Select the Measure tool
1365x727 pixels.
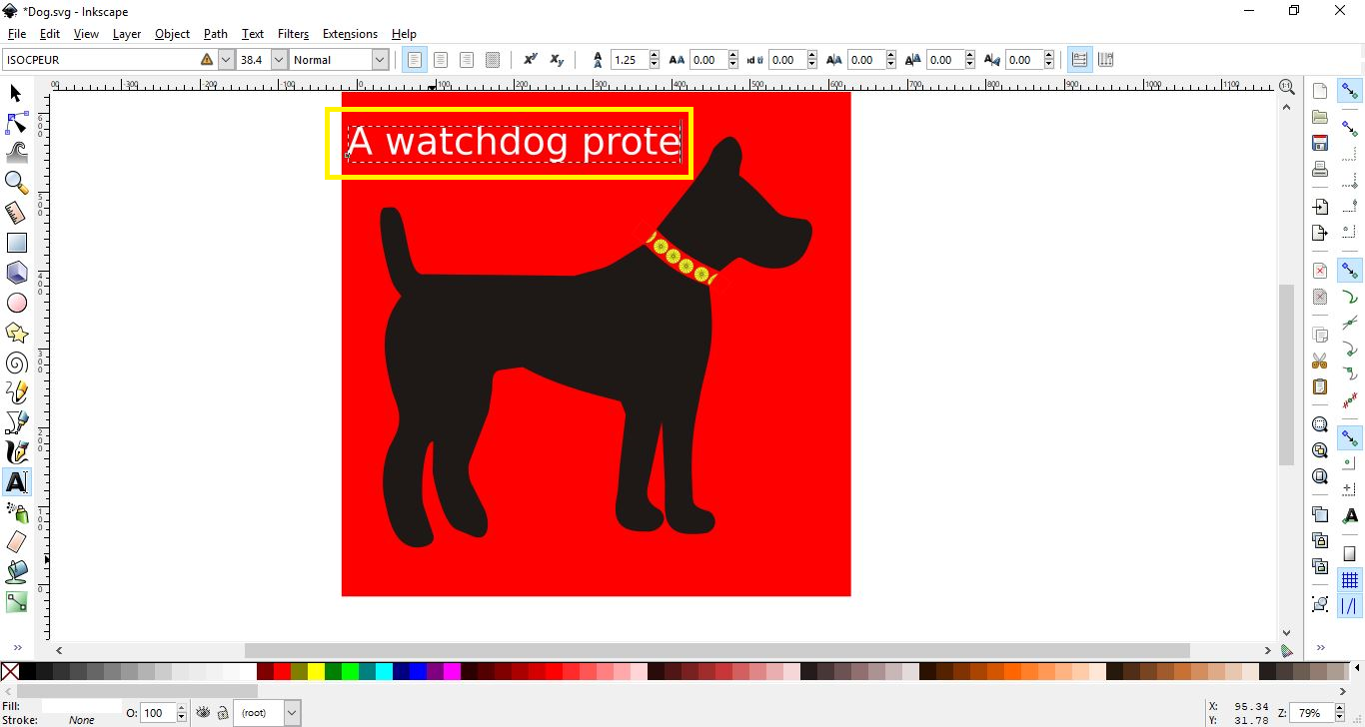15,212
